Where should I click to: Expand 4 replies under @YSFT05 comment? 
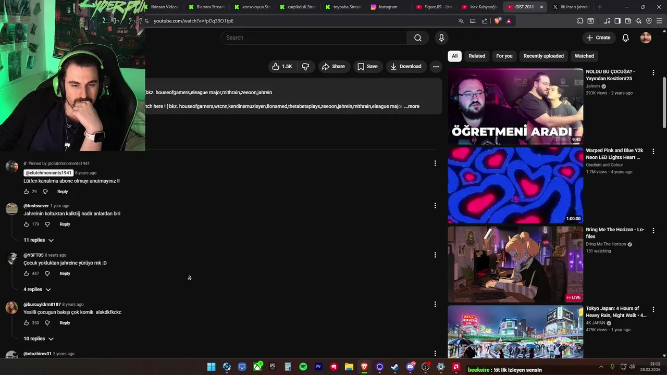[37, 290]
